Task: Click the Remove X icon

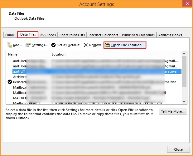Action: click(x=85, y=45)
